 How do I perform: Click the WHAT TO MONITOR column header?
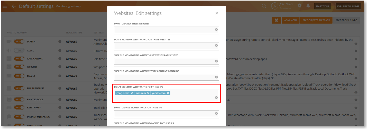point(17,33)
